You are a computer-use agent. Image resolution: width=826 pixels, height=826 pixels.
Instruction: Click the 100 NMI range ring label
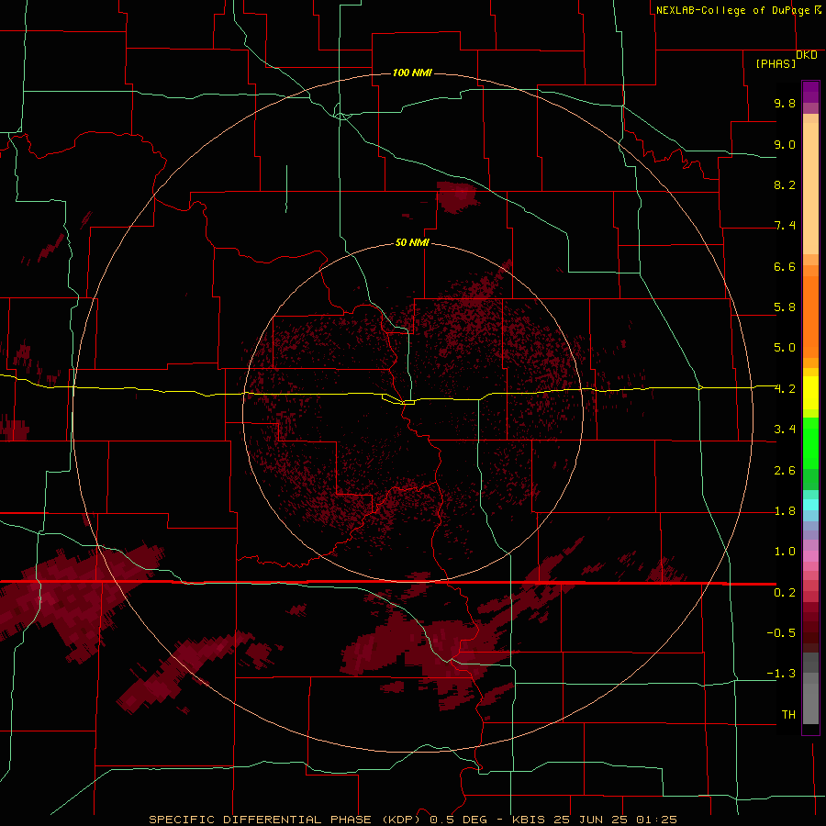coord(412,73)
